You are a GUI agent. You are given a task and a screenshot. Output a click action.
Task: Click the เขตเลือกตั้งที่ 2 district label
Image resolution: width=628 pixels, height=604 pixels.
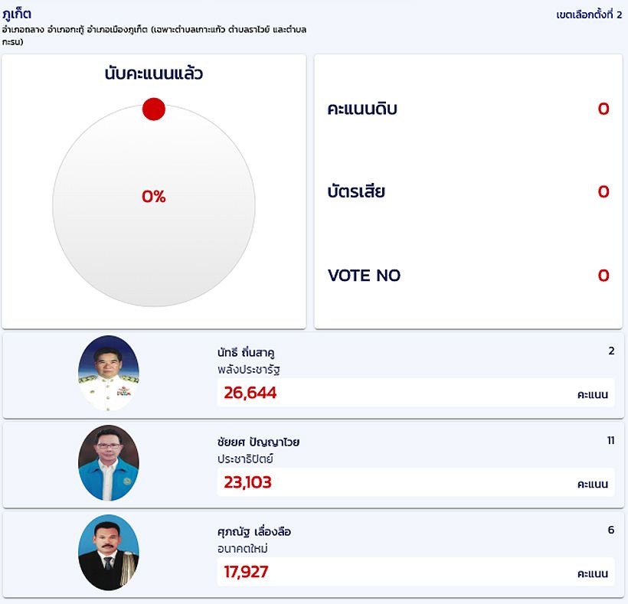[588, 15]
